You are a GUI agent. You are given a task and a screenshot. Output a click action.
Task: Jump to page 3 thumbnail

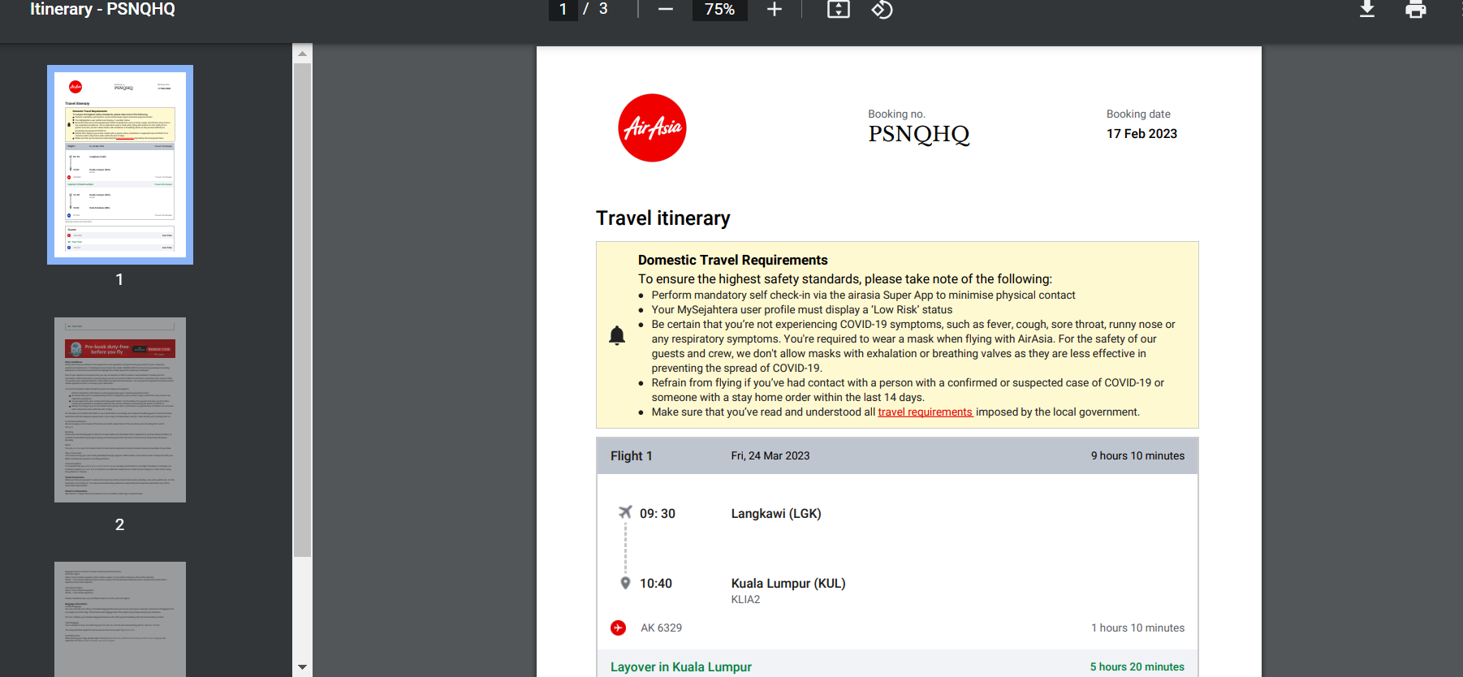coord(120,619)
